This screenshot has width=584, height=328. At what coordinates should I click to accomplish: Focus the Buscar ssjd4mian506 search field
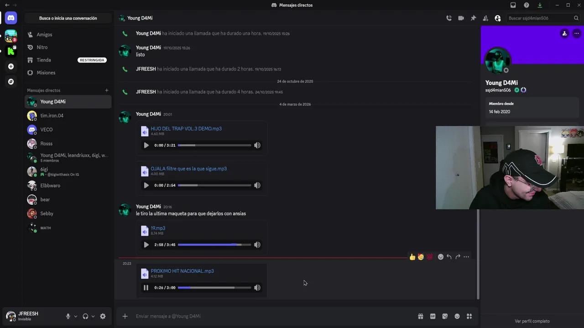coord(543,18)
